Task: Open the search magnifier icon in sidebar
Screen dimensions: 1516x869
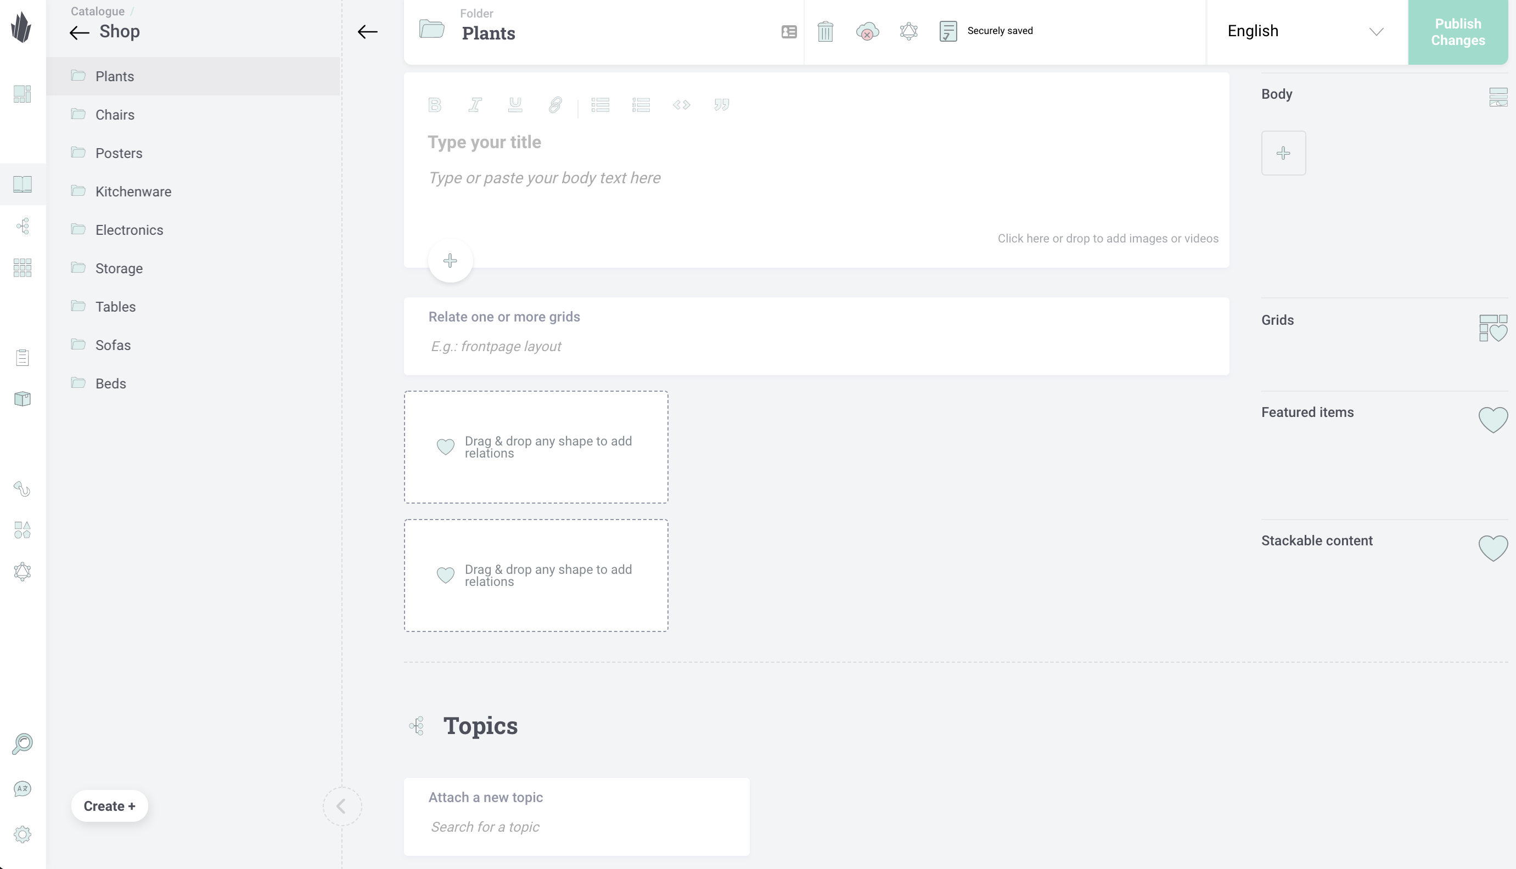Action: tap(23, 743)
